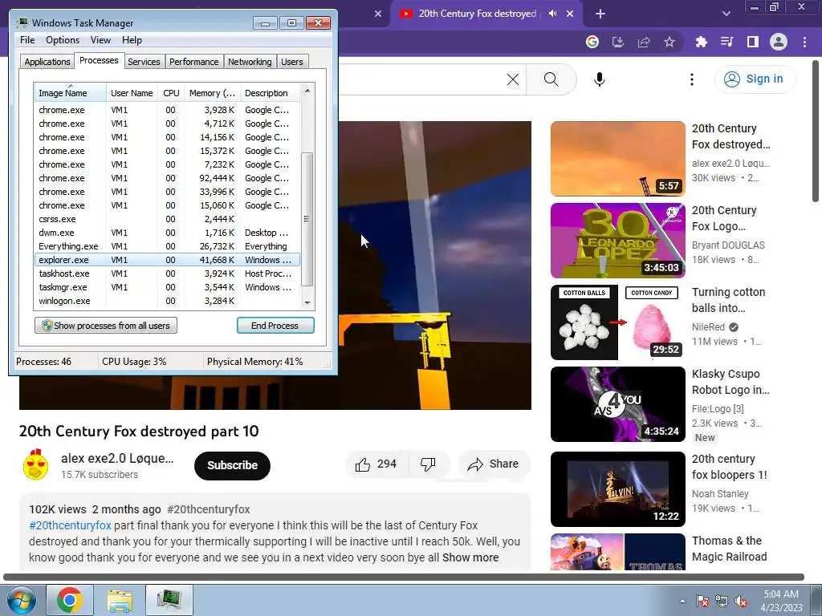This screenshot has height=616, width=822.
Task: Start voice search with the microphone
Action: pyautogui.click(x=599, y=79)
